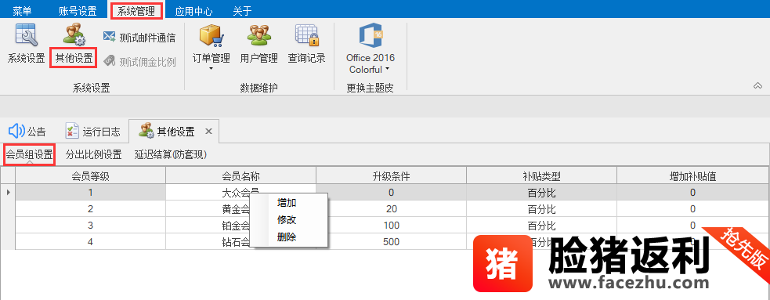
Task: Click the 运行日志 checklist icon
Action: [x=72, y=131]
